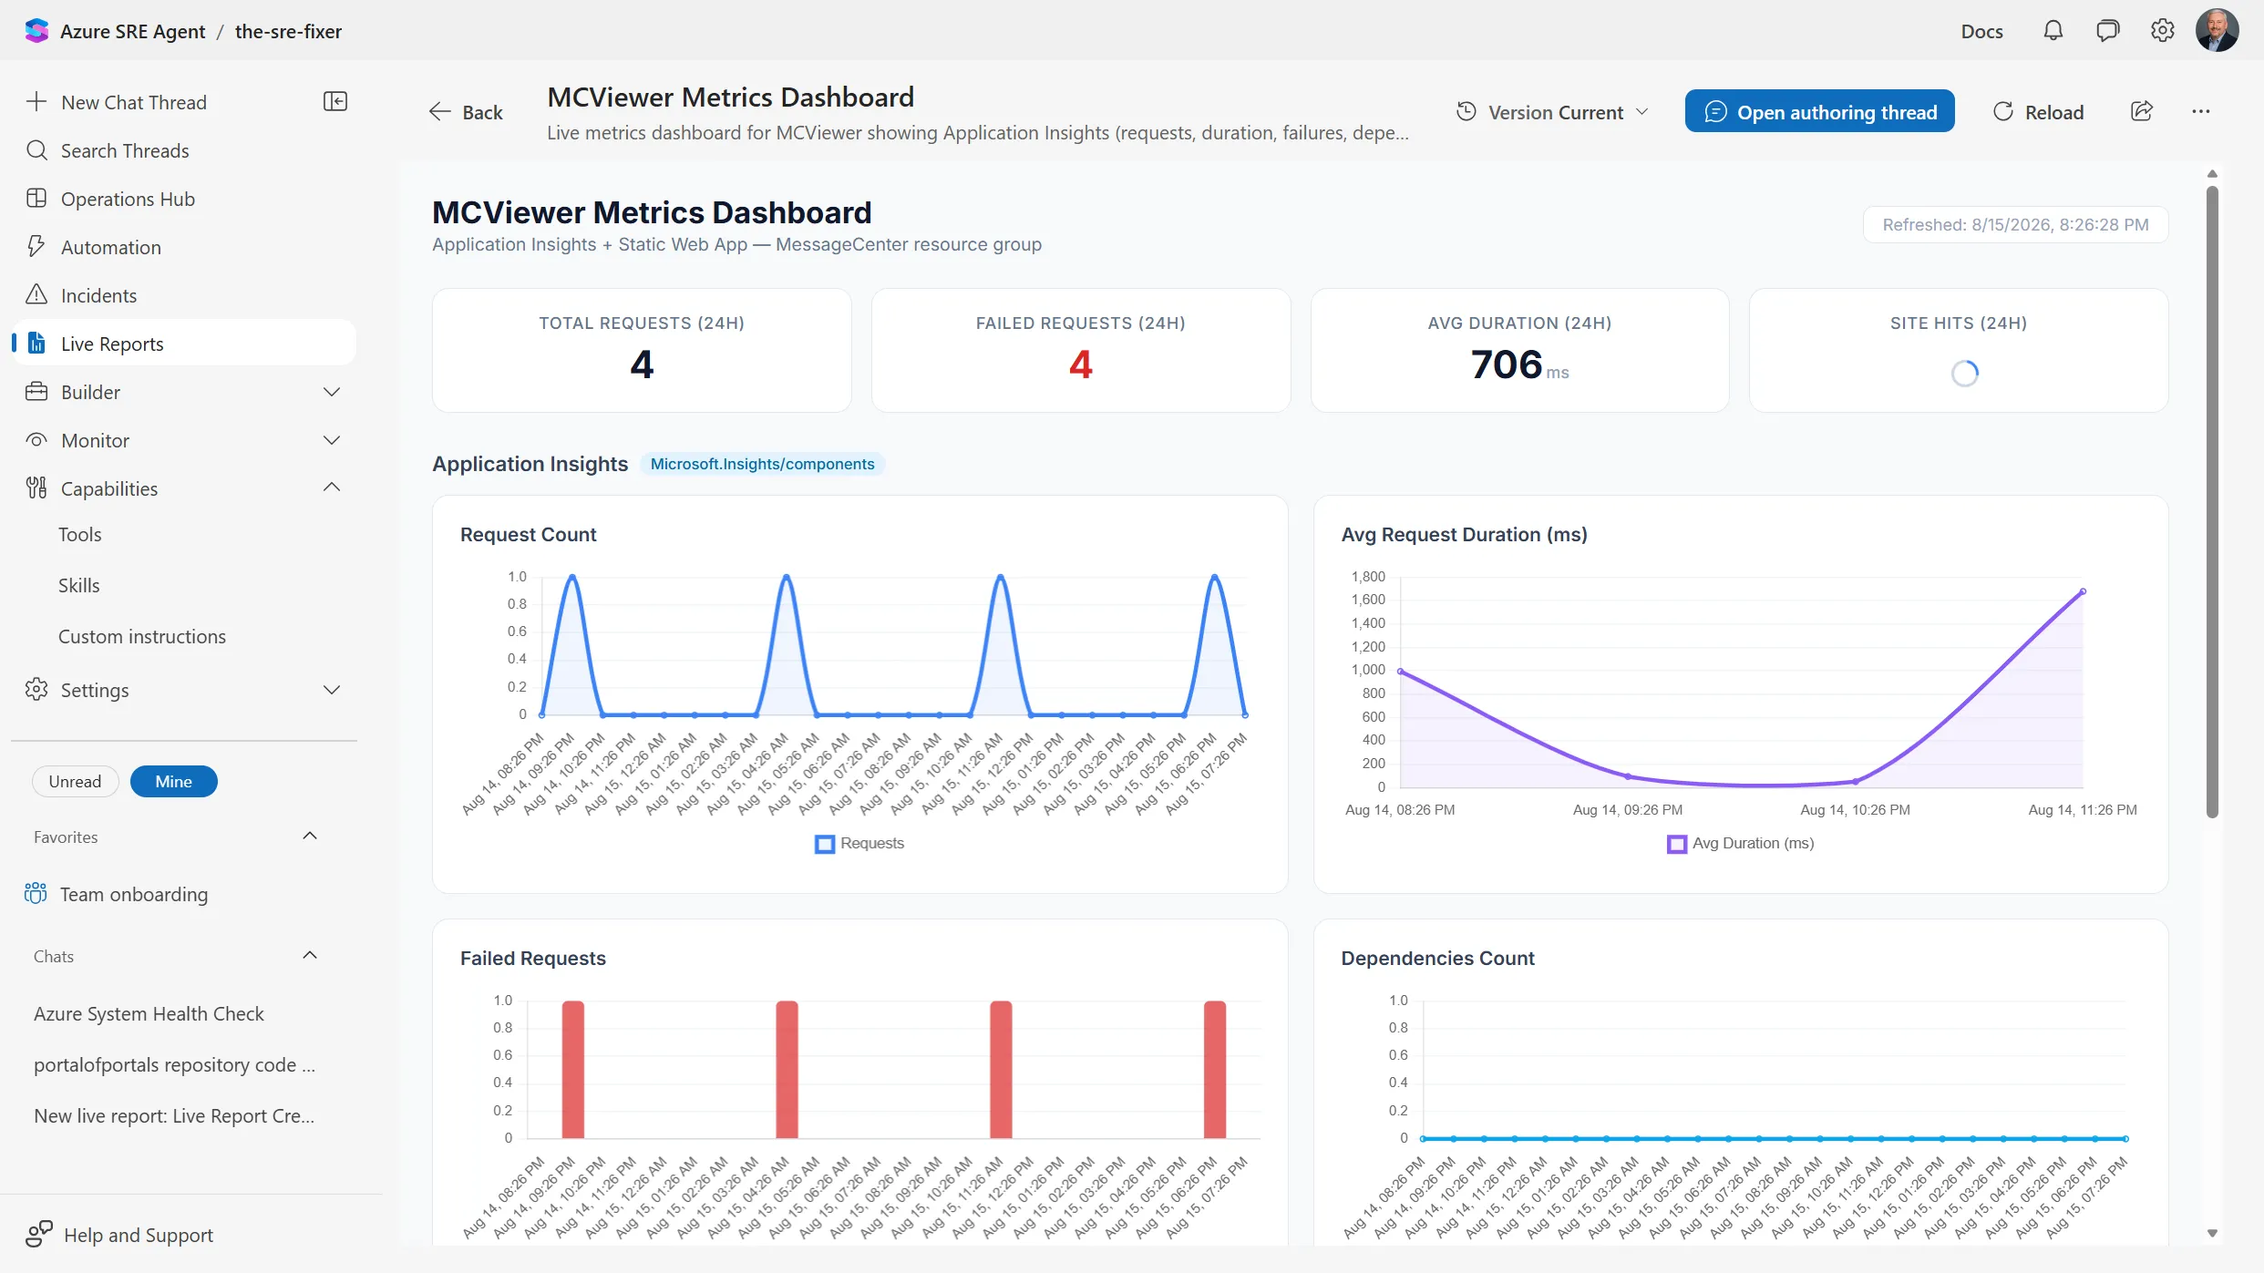The width and height of the screenshot is (2264, 1273).
Task: Click the Avg Duration 706 ms value
Action: point(1519,364)
